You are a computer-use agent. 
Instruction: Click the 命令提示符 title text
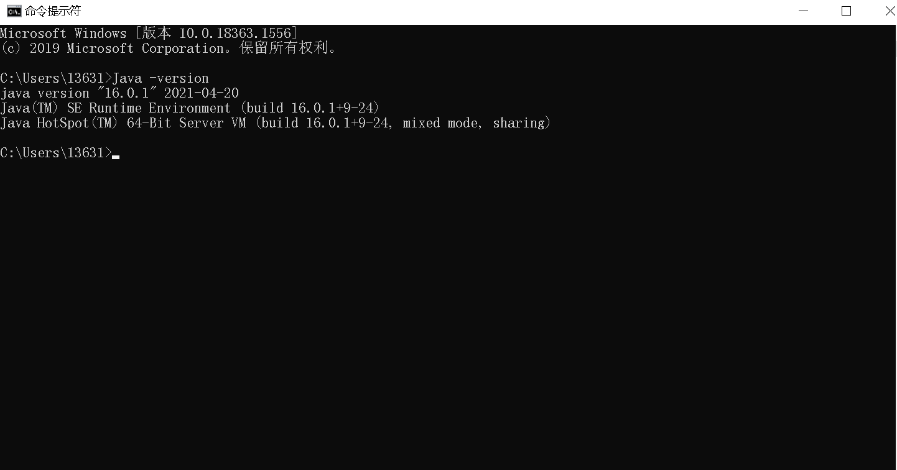(53, 11)
